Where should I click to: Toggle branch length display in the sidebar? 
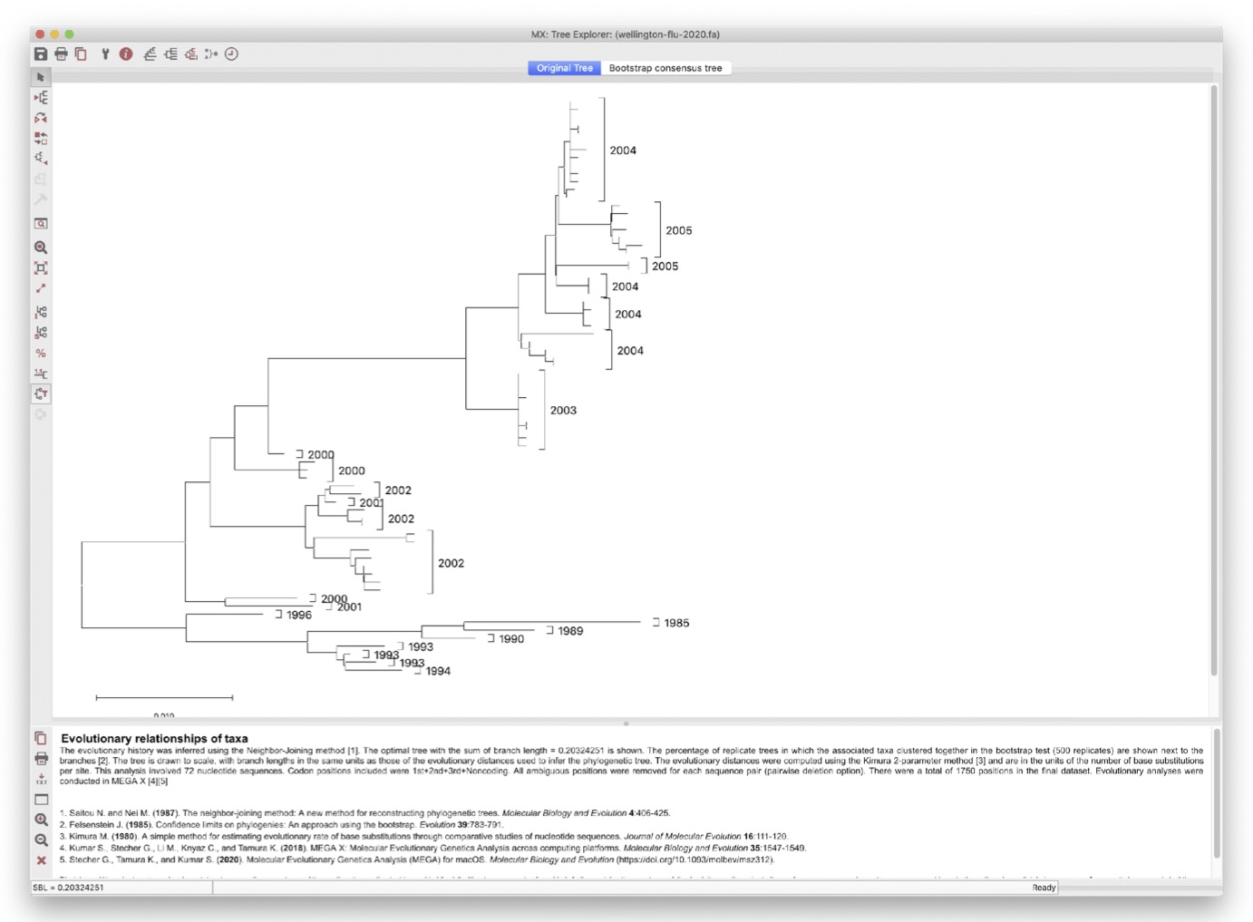[41, 374]
